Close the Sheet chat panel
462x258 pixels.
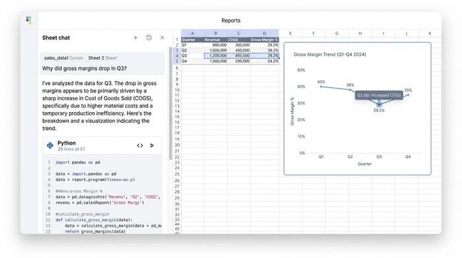point(162,38)
